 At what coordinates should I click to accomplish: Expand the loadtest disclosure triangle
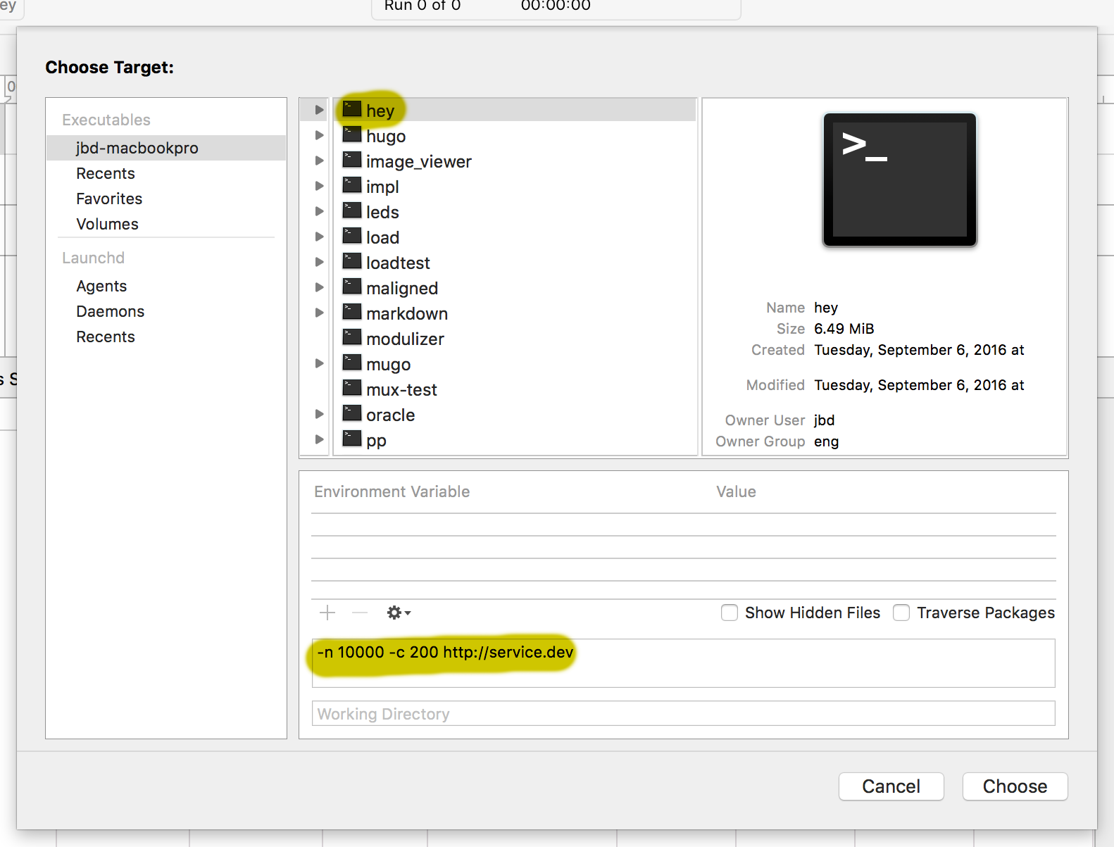pyautogui.click(x=319, y=262)
